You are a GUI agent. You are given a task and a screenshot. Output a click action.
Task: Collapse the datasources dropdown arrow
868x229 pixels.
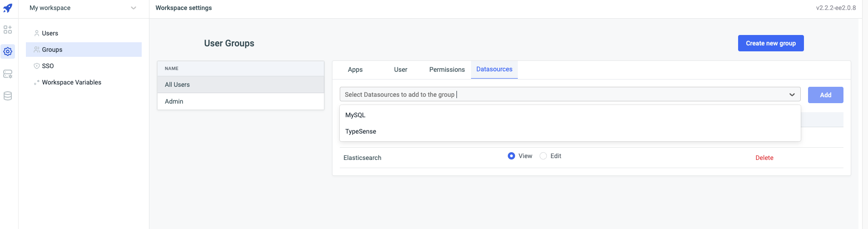(x=792, y=95)
